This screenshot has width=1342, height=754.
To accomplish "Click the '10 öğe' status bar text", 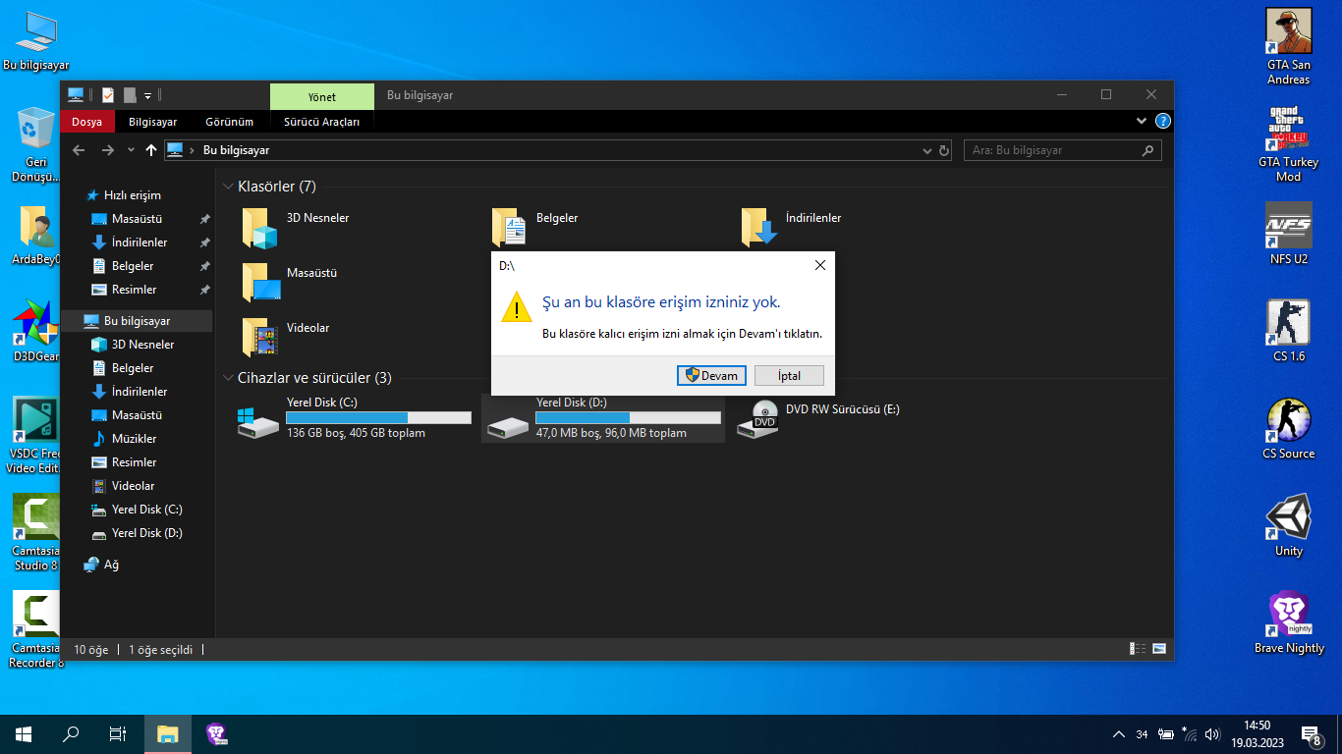I will tap(91, 649).
